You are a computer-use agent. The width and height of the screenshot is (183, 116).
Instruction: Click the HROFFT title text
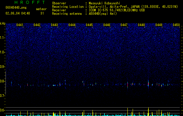point(30,2)
